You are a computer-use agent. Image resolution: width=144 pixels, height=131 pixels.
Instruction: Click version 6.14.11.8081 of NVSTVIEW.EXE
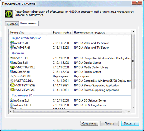point(61,90)
